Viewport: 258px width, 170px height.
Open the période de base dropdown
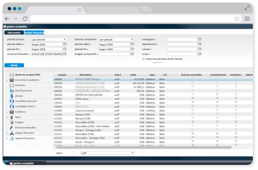tap(49, 39)
